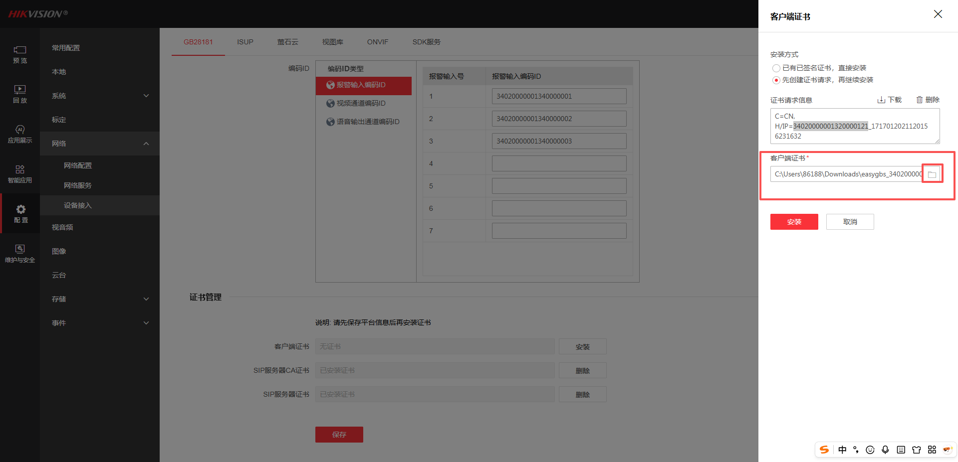Close the 客户端证书 panel with X
This screenshot has width=958, height=462.
click(938, 14)
